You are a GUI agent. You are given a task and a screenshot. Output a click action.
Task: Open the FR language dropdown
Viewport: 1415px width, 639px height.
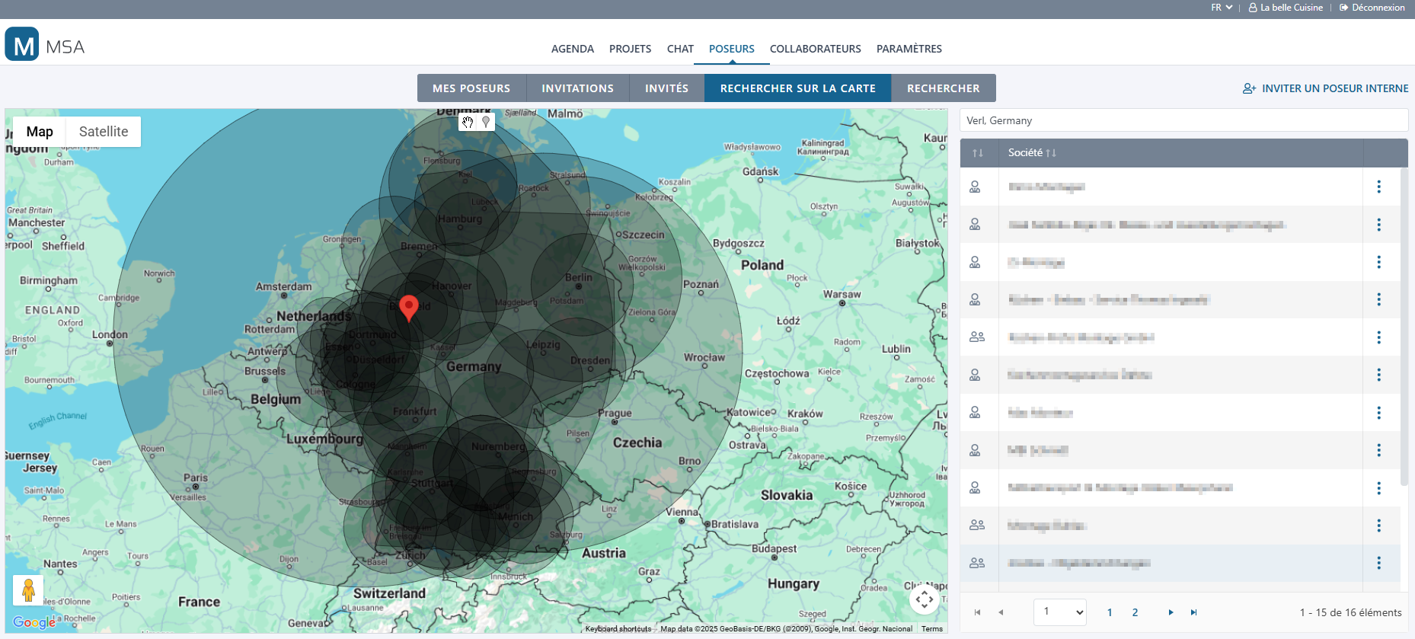point(1221,8)
